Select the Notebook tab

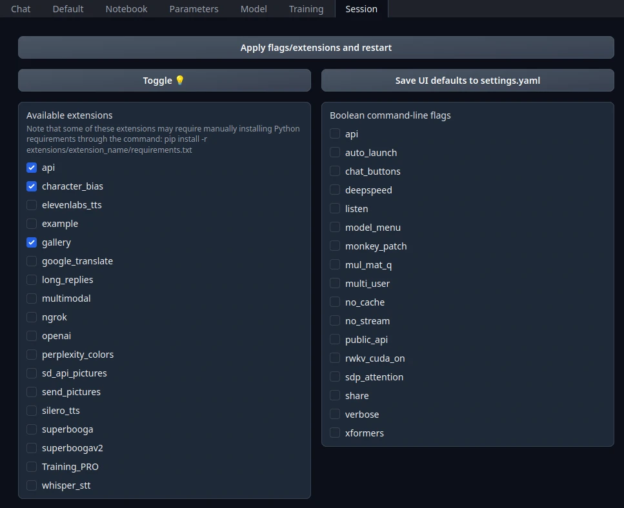tap(126, 9)
